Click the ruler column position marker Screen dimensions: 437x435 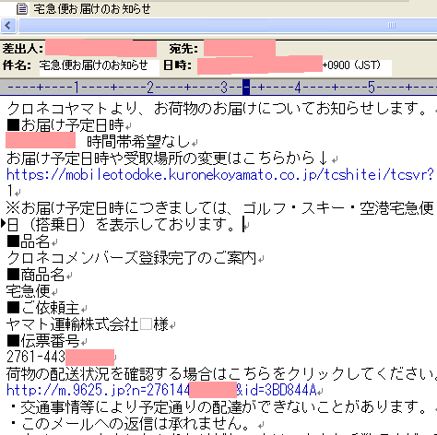(246, 88)
